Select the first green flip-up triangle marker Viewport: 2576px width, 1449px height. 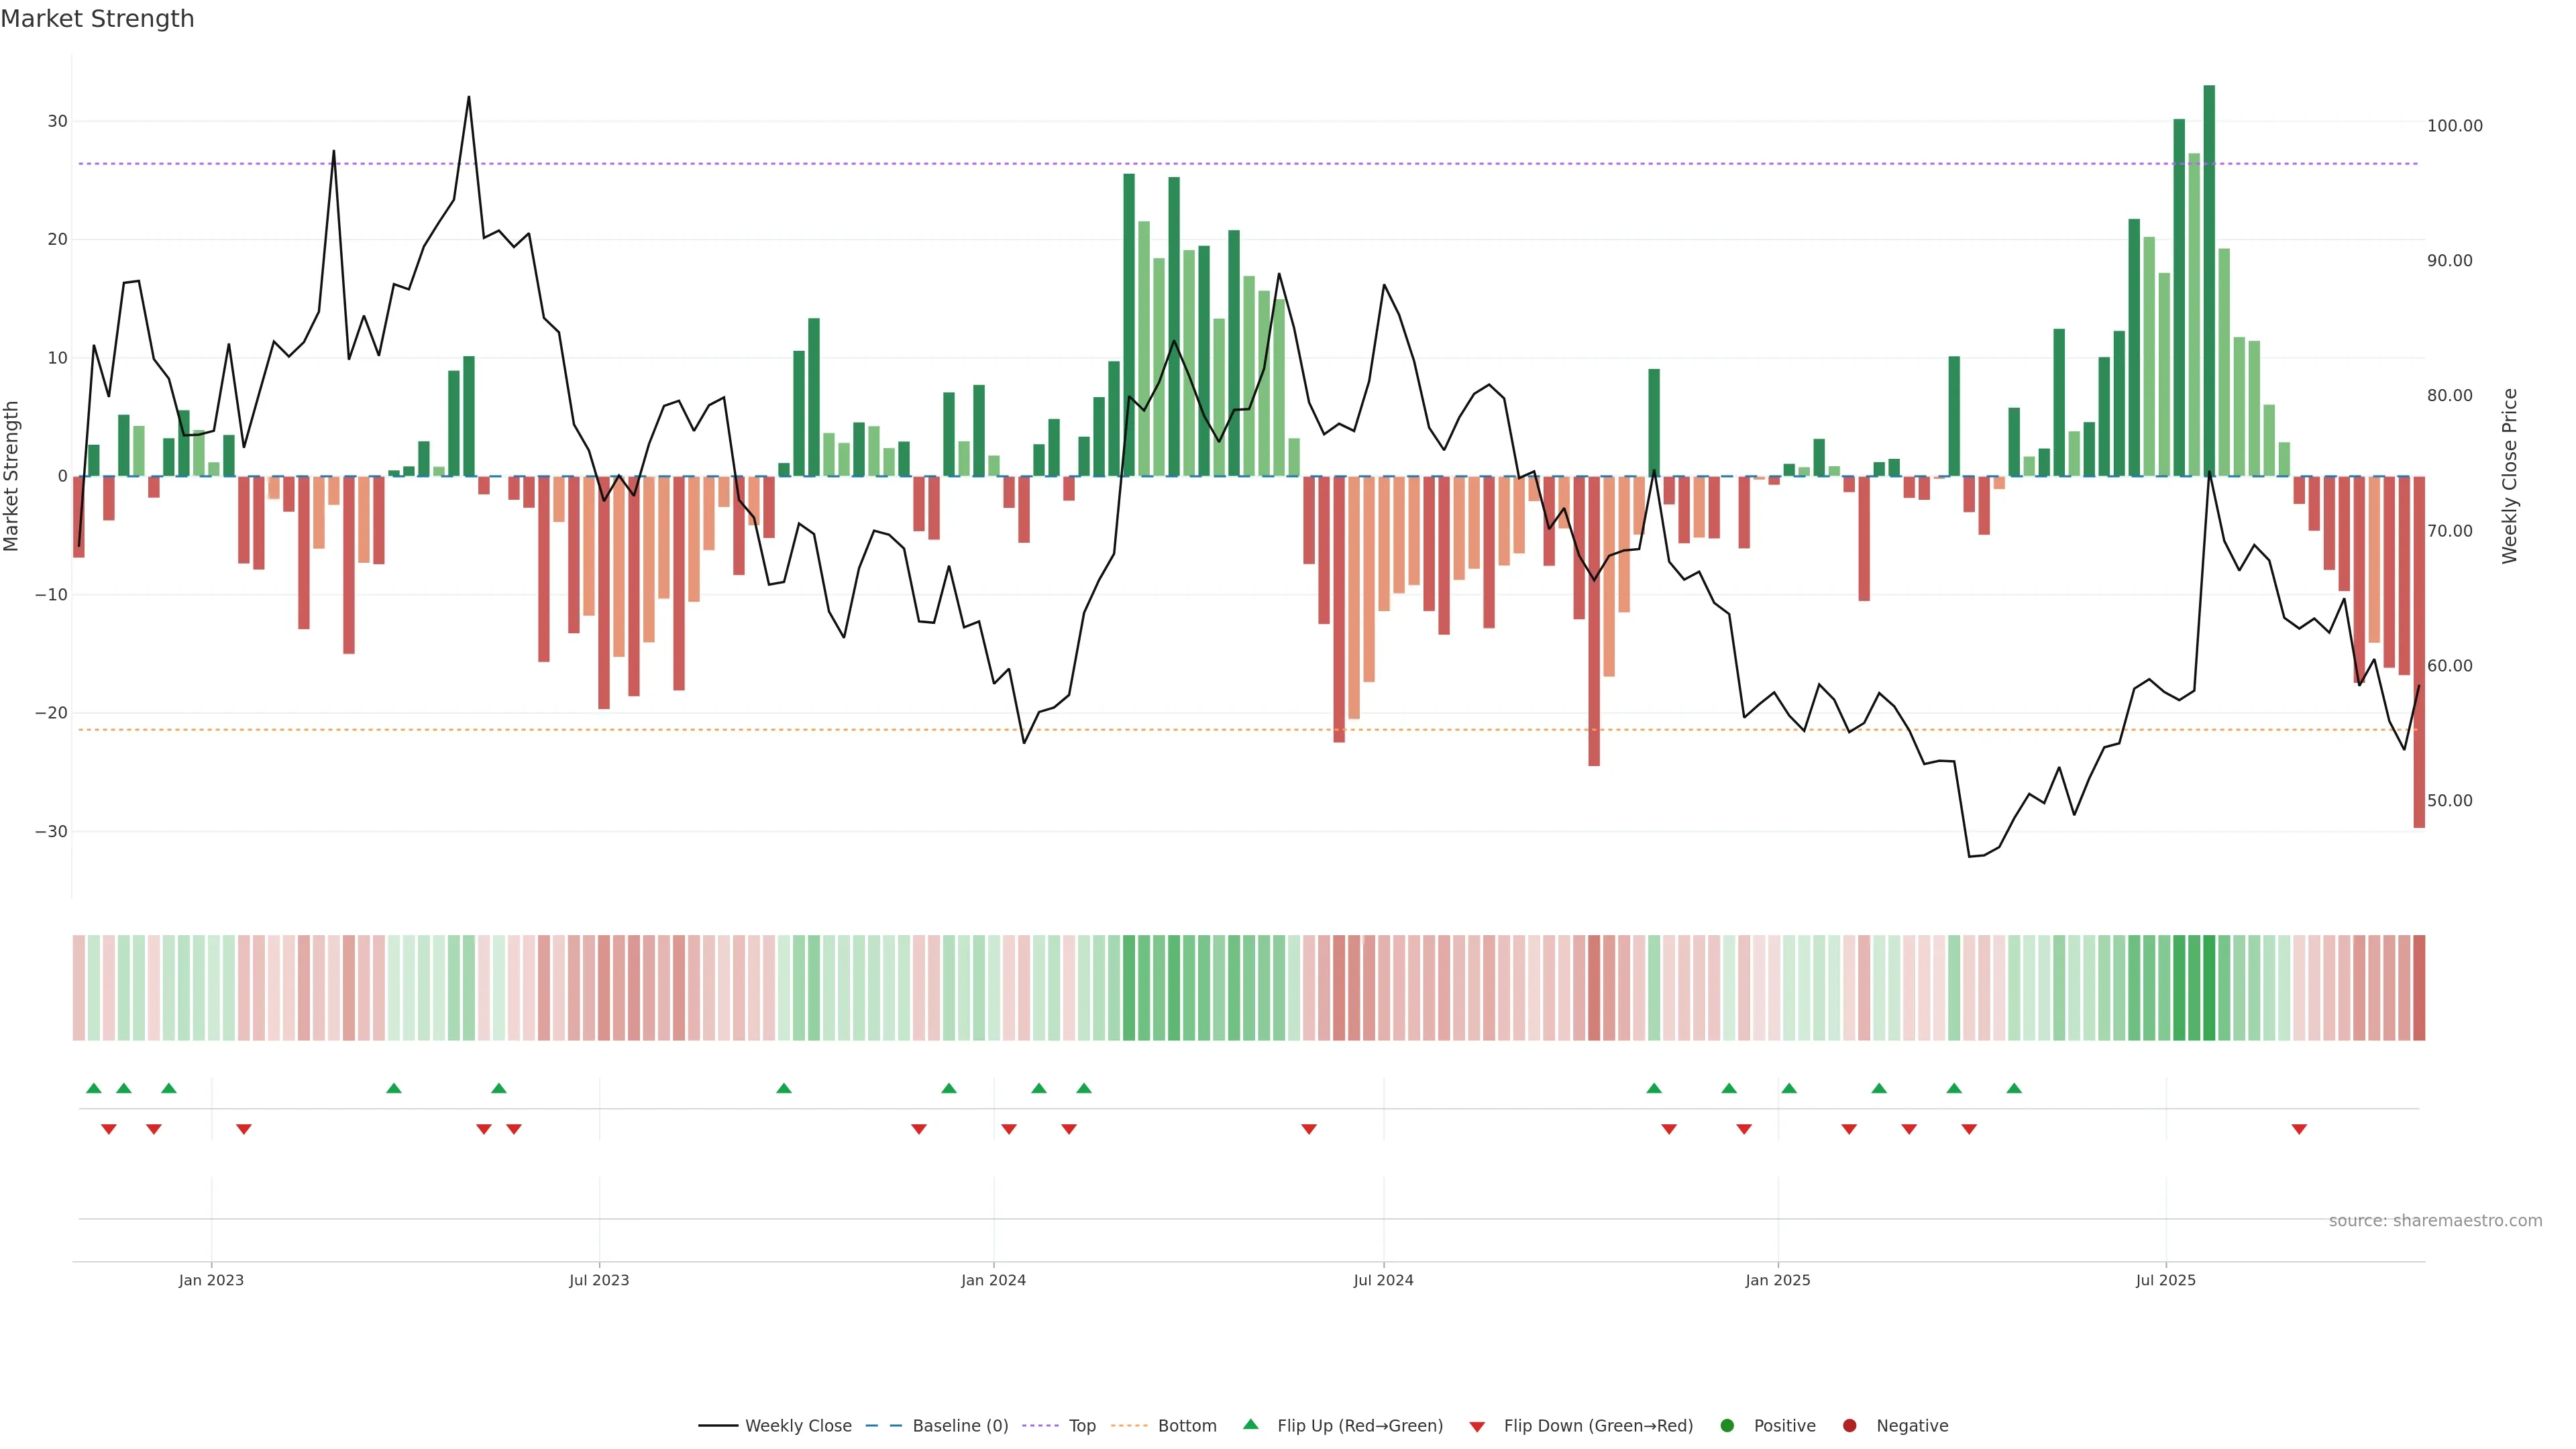pos(94,1088)
